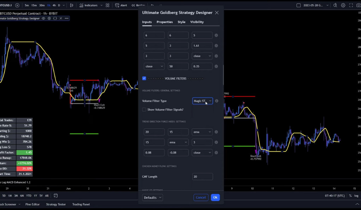Enable Show Volume Filter Signals checkbox

coord(144,110)
